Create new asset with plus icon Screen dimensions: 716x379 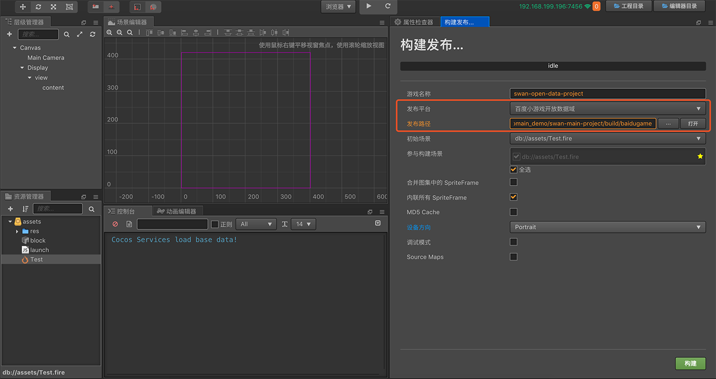tap(10, 209)
